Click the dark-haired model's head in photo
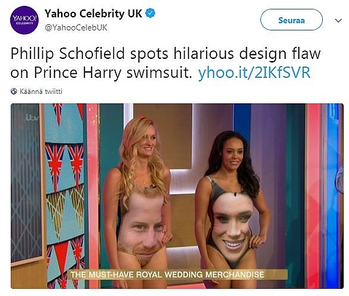This screenshot has height=296, width=349. click(231, 152)
